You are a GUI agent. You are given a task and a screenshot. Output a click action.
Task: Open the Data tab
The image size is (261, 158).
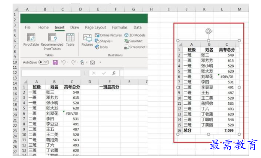pos(137,27)
